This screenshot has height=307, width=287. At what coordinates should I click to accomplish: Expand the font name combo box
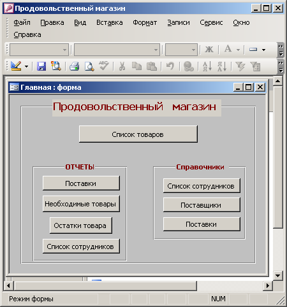point(156,50)
